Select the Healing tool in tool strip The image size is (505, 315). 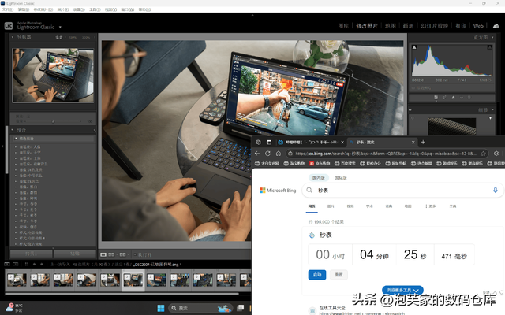[x=453, y=98]
